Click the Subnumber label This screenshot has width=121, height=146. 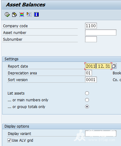(13, 39)
